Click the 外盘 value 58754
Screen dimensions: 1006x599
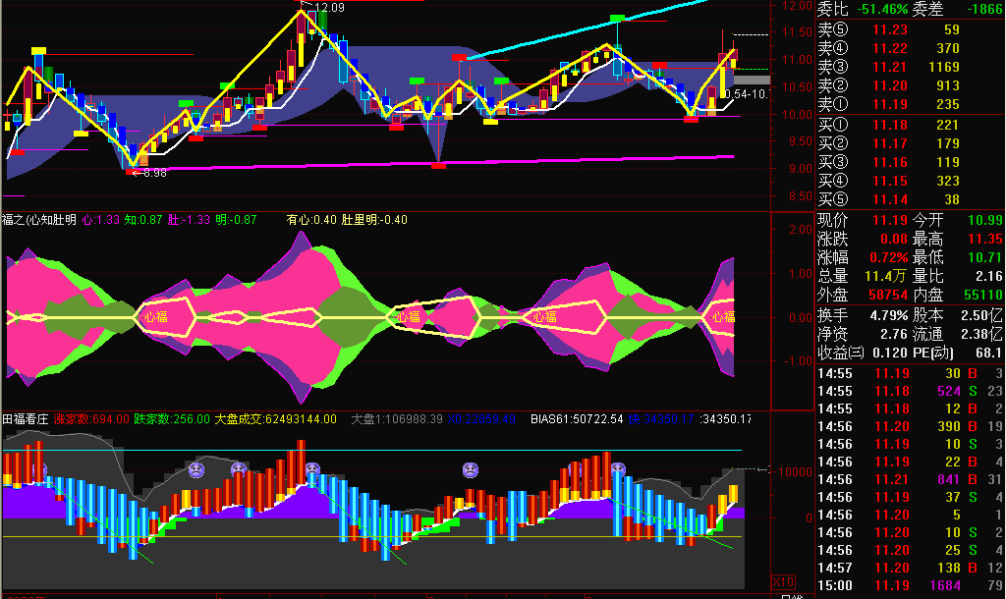[888, 295]
